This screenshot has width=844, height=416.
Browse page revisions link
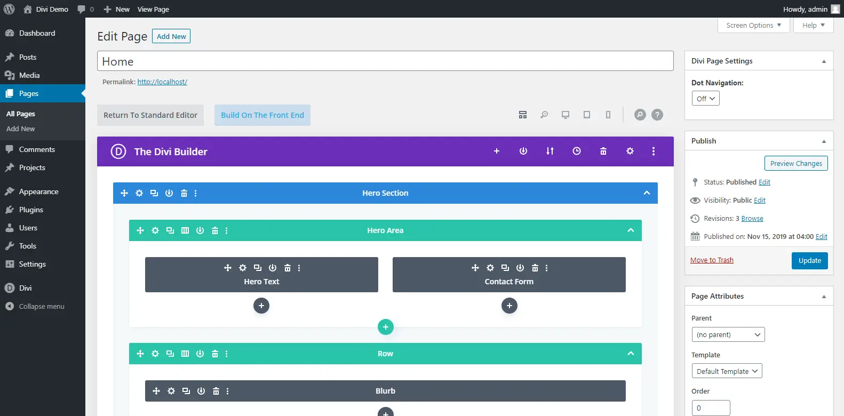(x=752, y=219)
